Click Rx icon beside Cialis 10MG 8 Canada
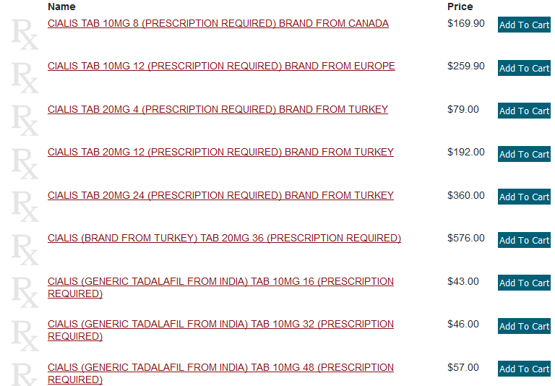Viewport: 555px width, 386px height. pos(25,35)
